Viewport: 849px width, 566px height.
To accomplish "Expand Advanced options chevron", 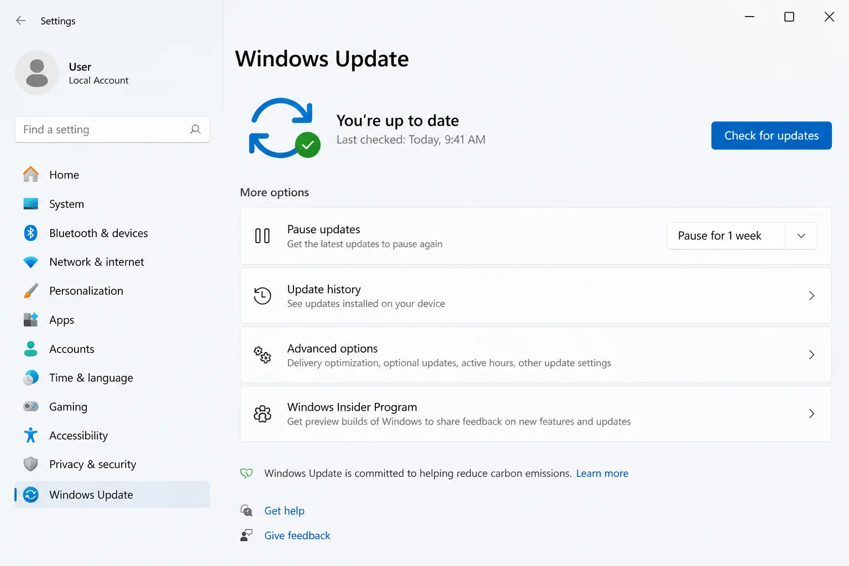I will point(811,355).
